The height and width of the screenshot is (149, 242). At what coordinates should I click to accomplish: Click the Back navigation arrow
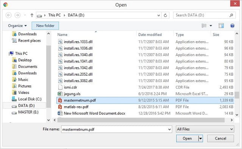coord(8,15)
